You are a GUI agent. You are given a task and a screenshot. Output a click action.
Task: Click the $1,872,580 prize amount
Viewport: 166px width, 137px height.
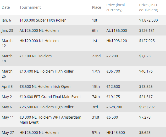click(x=148, y=20)
